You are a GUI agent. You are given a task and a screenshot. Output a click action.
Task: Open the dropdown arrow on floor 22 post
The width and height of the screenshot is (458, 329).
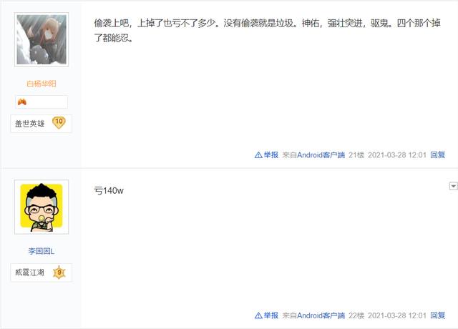point(453,186)
